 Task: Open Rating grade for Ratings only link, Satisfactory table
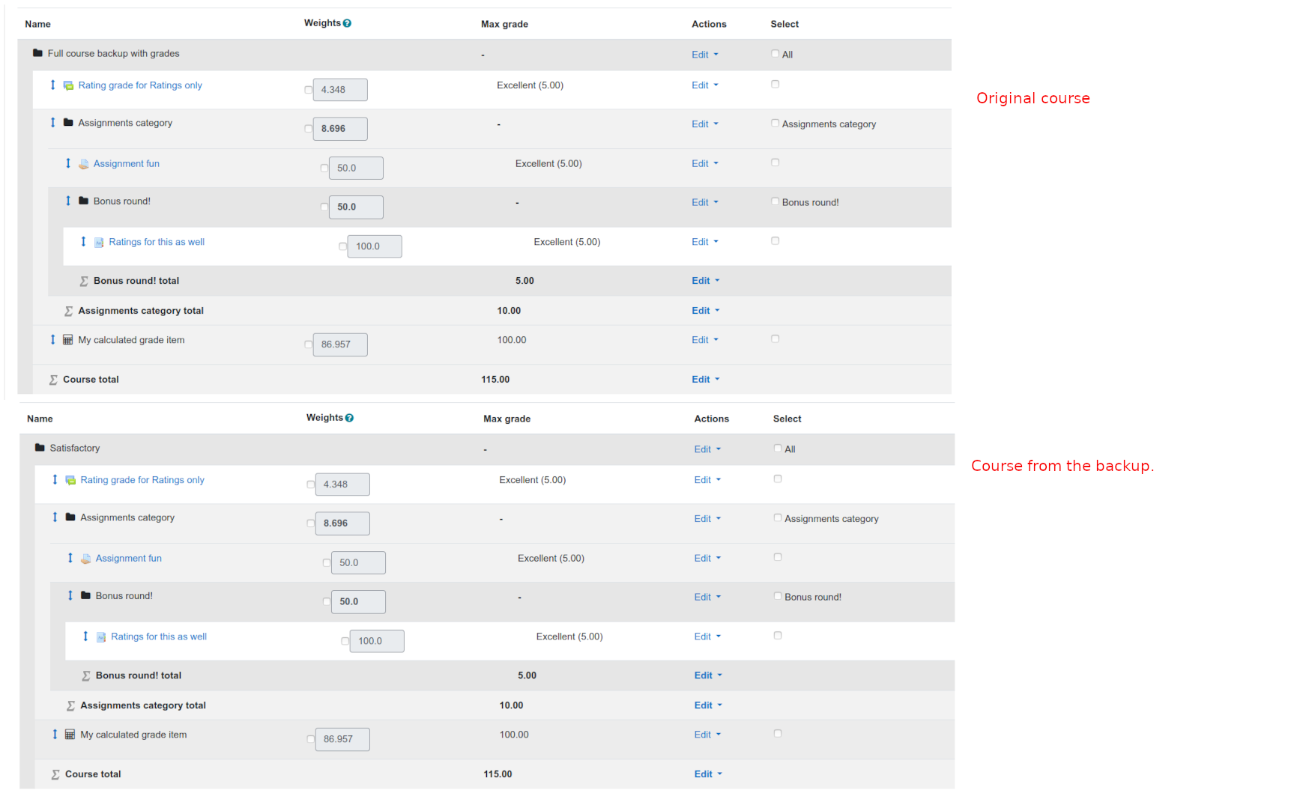(x=142, y=480)
